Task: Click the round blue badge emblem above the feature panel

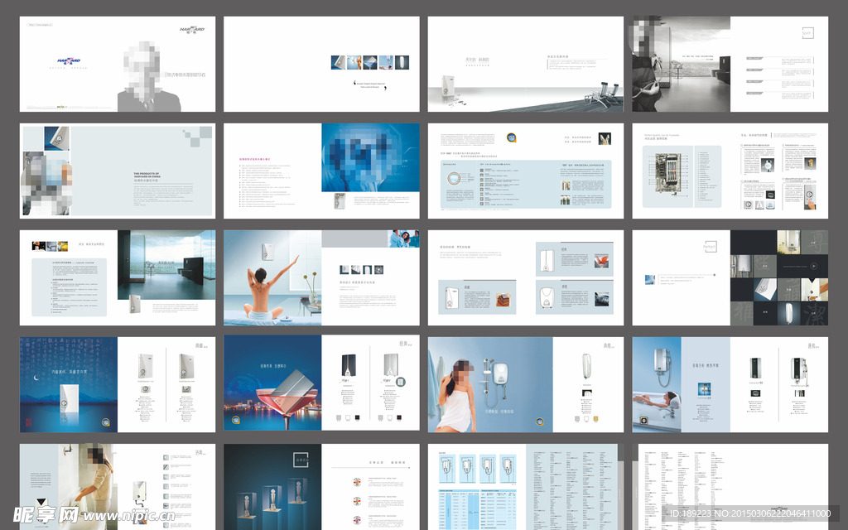Action: click(511, 139)
